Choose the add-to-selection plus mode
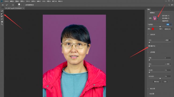Screen dimensions: 174x97 pyautogui.click(x=13, y=5)
